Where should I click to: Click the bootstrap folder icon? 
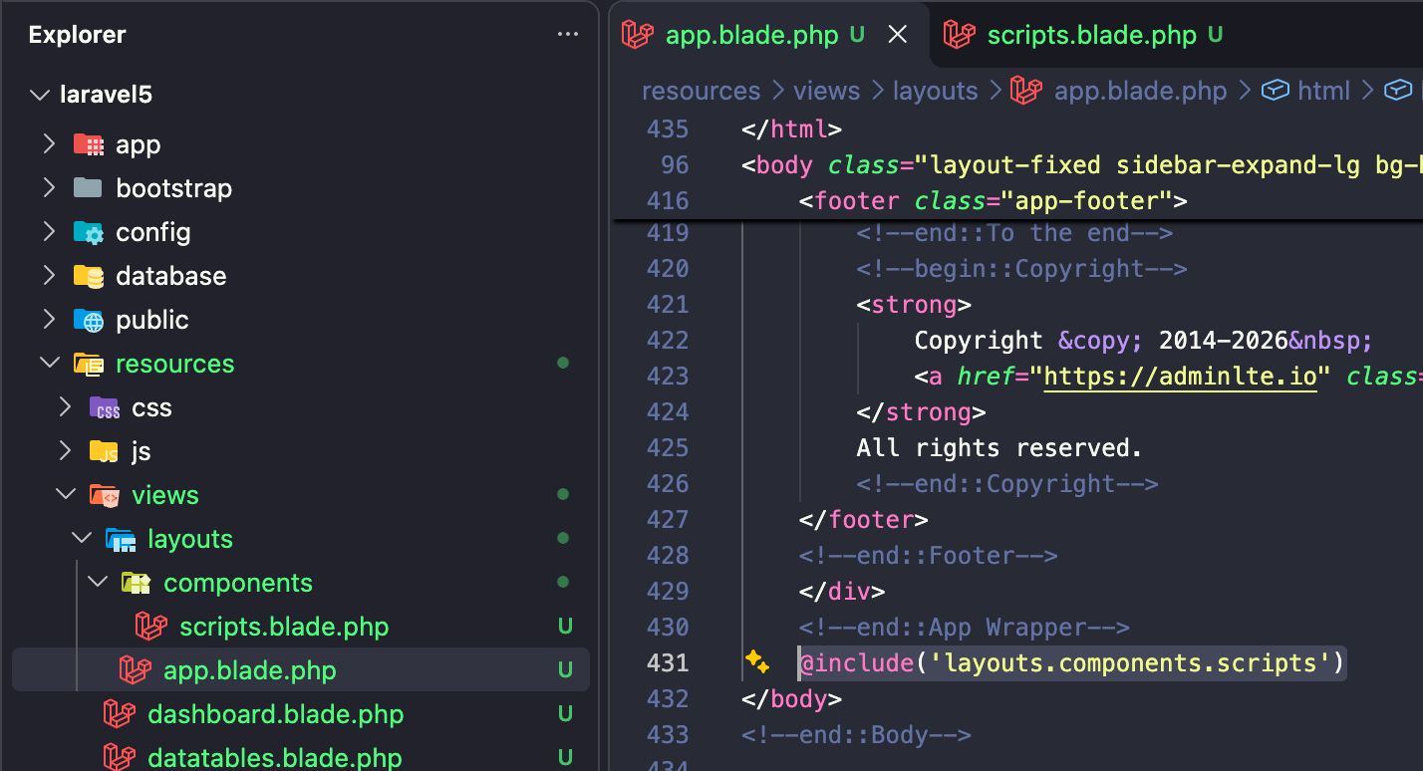point(88,188)
